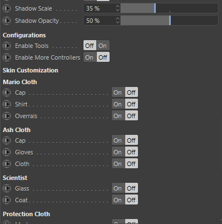
Task: Click the keyframe icon beside Mario Cloth Shirt
Action: pos(7,104)
